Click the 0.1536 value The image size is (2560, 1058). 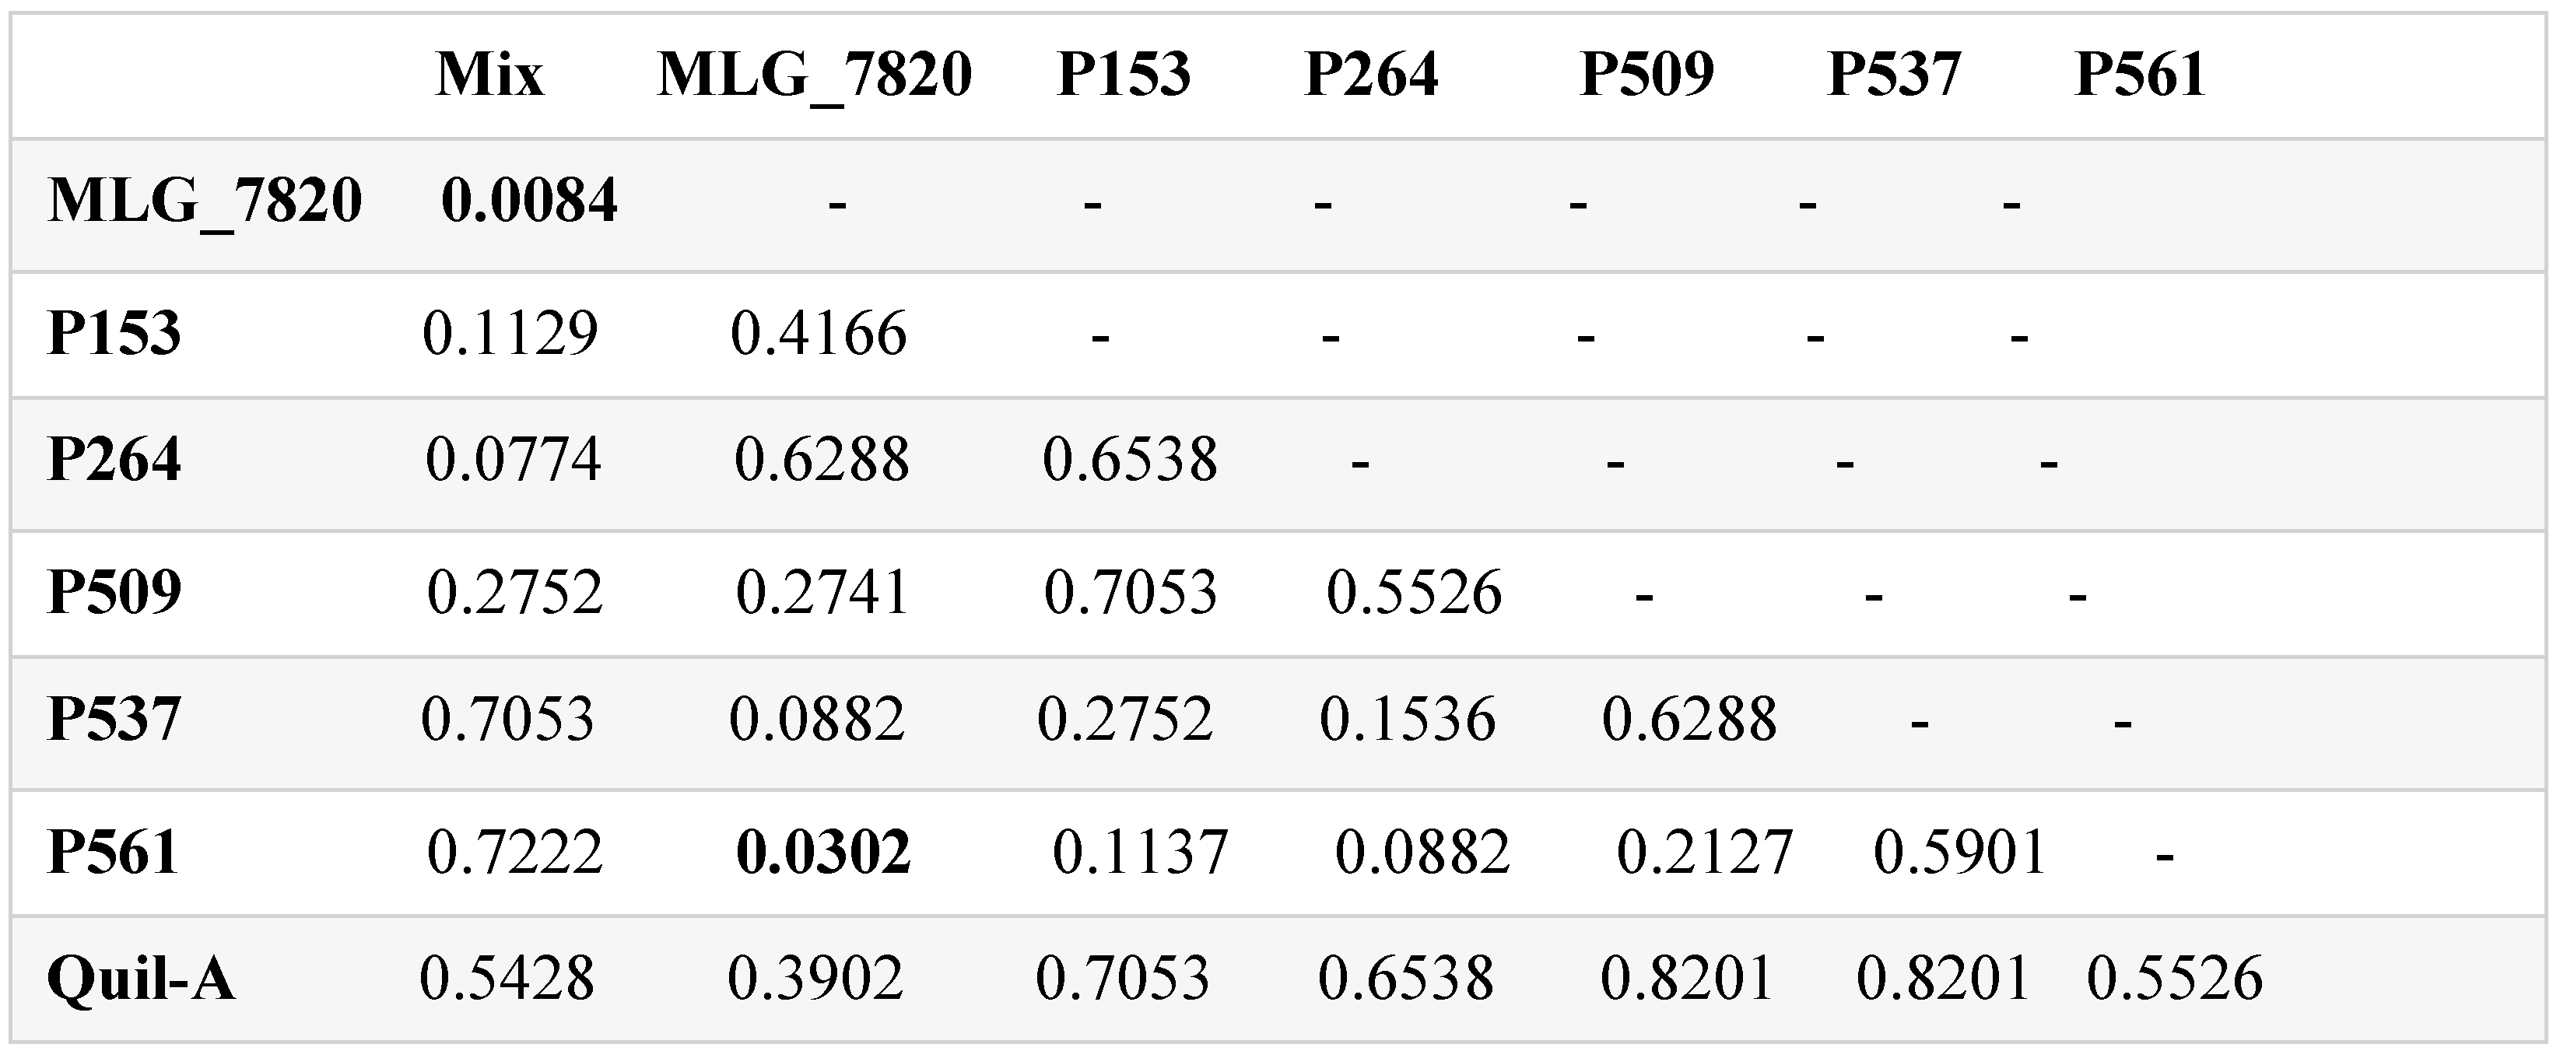tap(1407, 720)
